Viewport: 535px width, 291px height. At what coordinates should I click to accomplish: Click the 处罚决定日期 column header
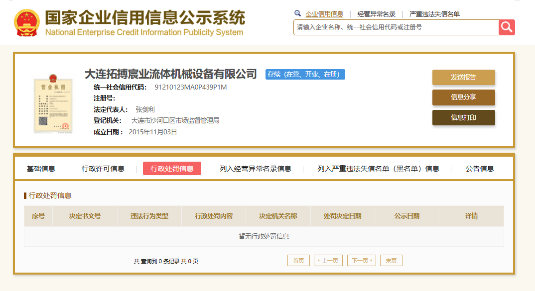coord(343,216)
